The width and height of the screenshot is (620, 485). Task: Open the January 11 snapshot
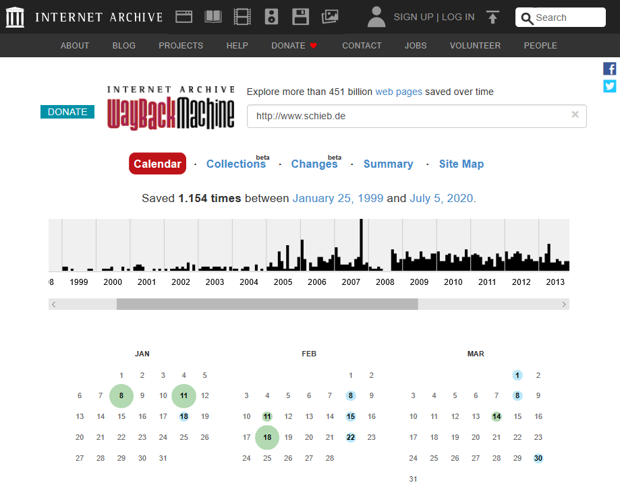point(184,395)
